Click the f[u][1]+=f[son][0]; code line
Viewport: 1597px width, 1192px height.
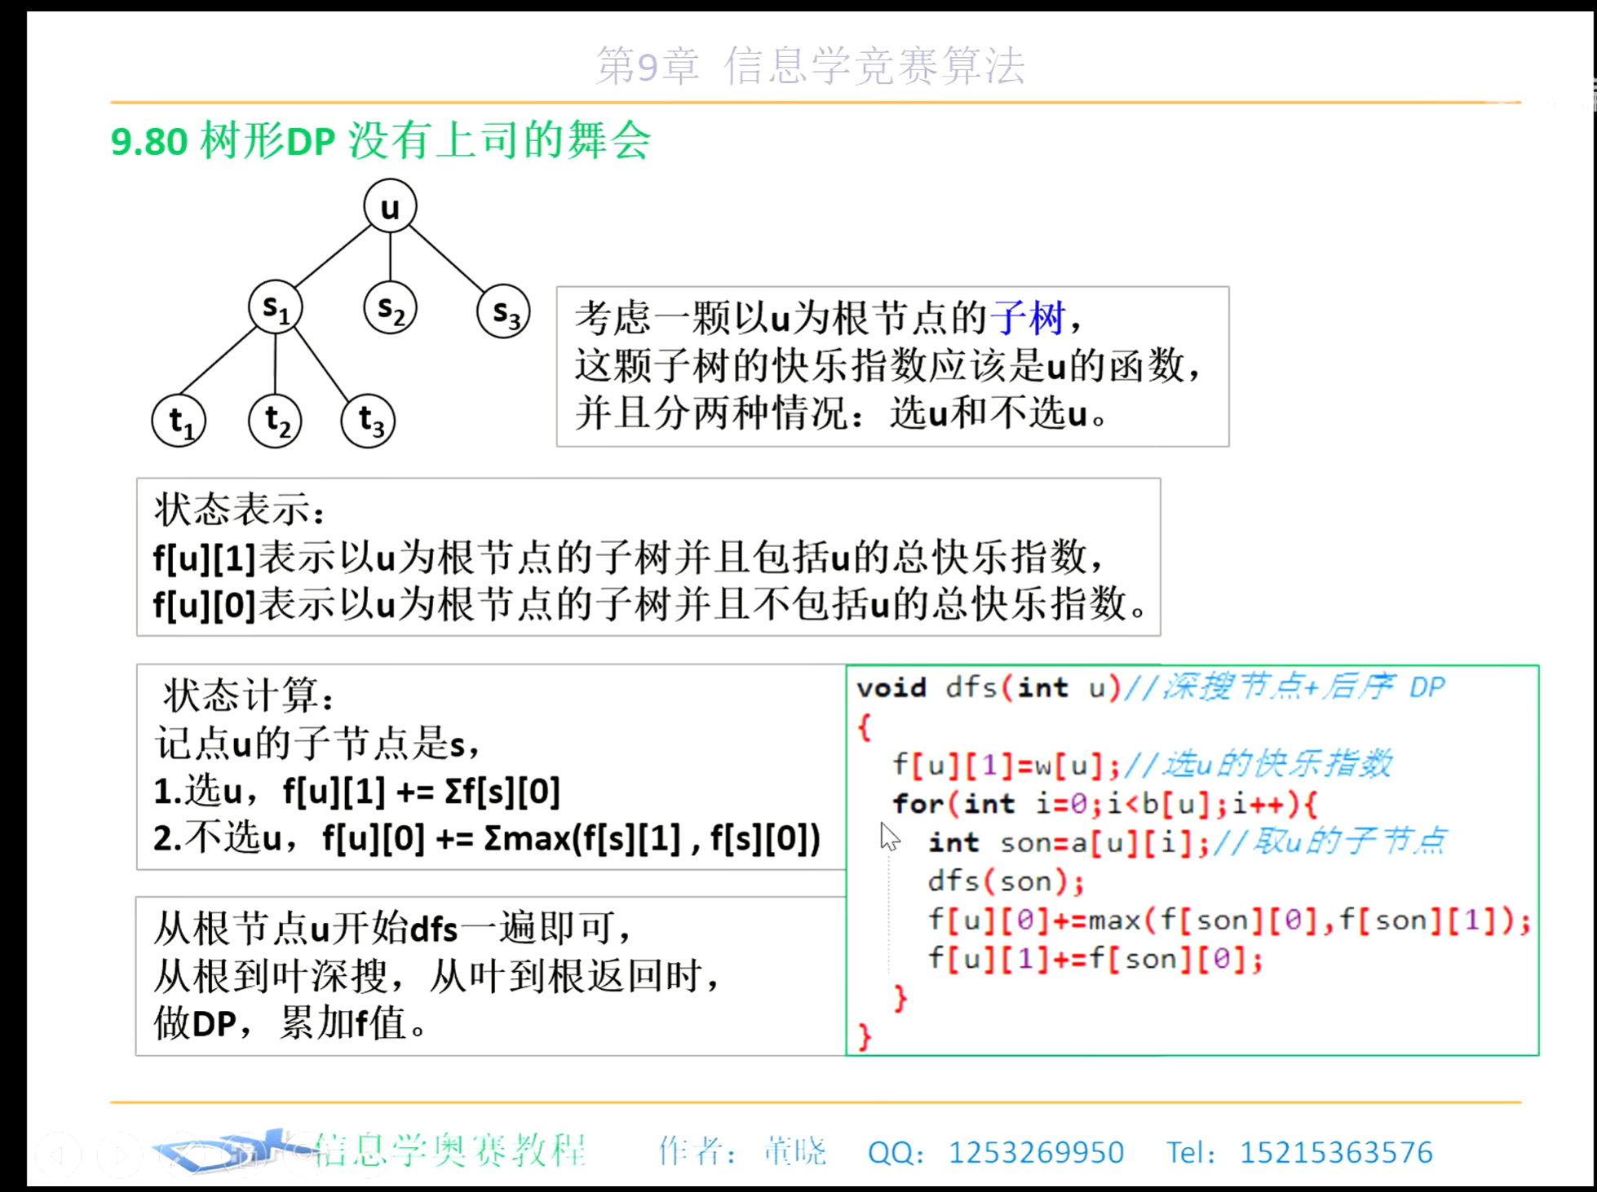click(1095, 959)
